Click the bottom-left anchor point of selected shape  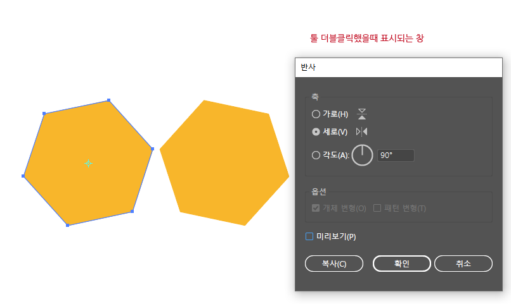(67, 225)
